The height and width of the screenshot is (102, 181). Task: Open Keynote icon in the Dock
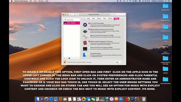(x=107, y=99)
